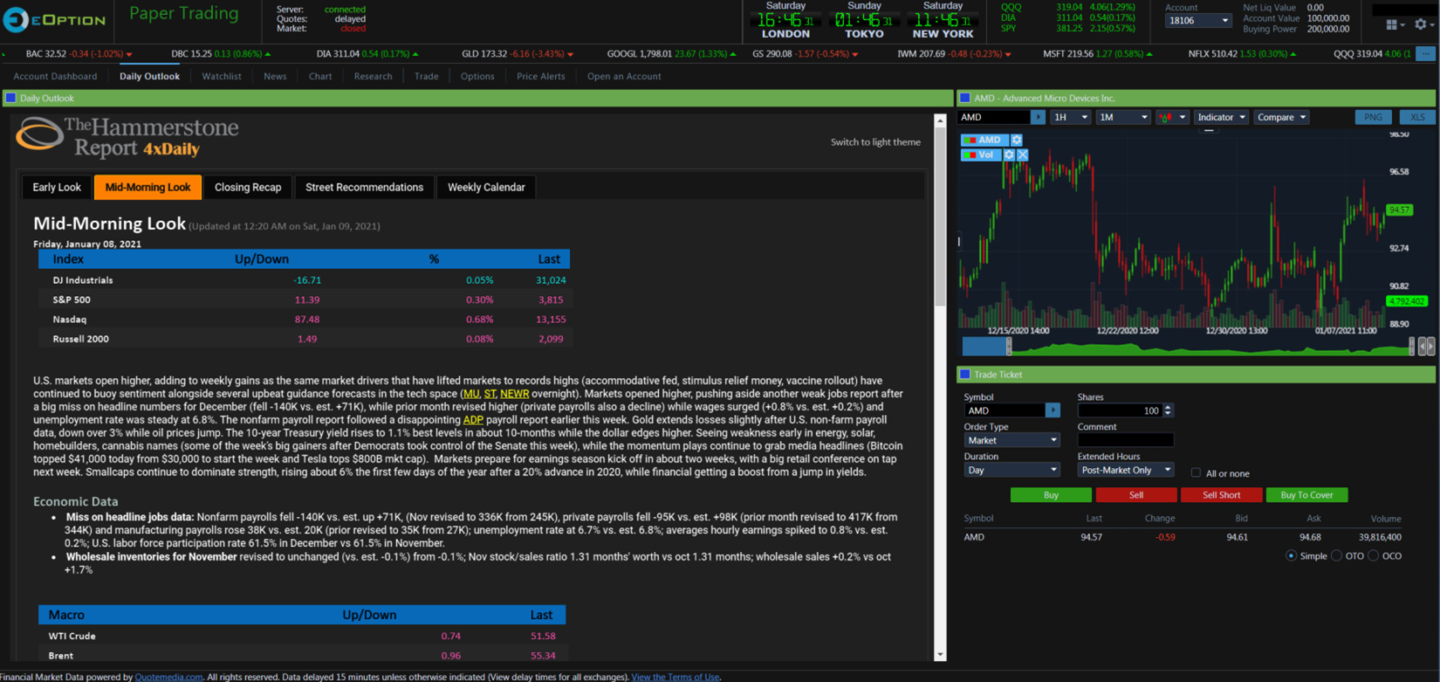Expand the Indicator dropdown

[1220, 117]
